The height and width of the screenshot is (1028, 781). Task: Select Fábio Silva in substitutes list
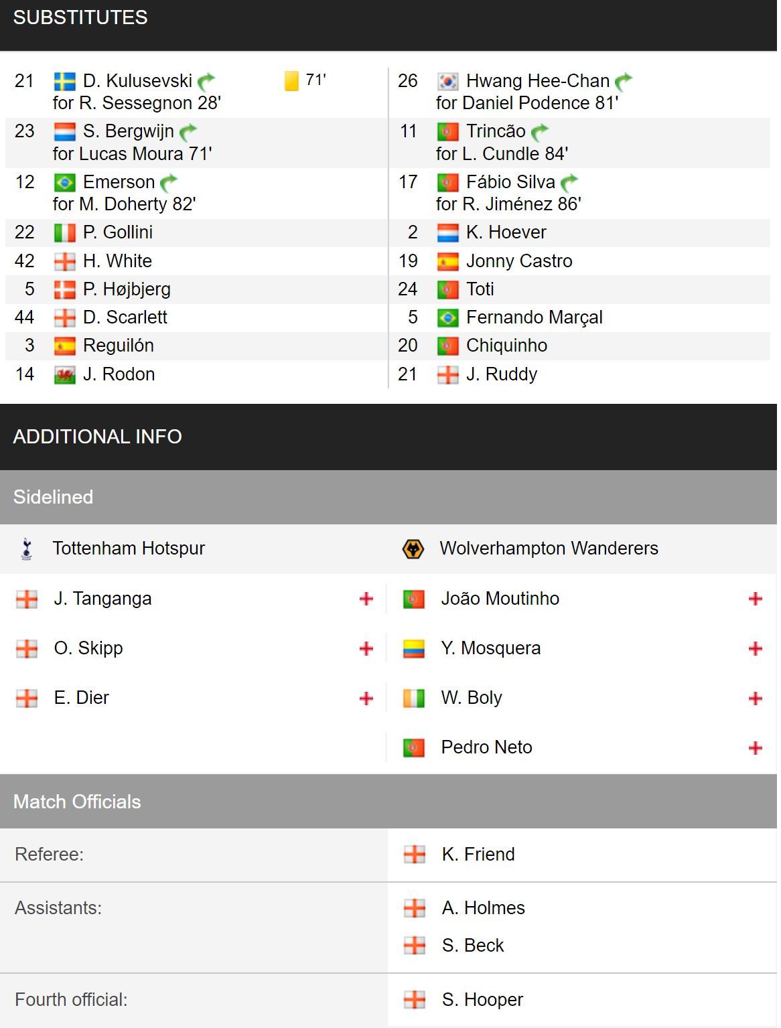click(510, 182)
